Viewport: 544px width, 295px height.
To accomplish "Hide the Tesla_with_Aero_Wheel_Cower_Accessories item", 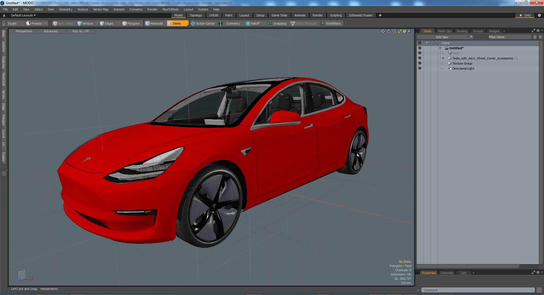I will (420, 58).
